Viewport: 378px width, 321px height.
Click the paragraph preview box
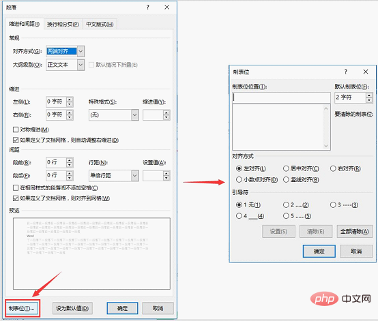pos(91,254)
